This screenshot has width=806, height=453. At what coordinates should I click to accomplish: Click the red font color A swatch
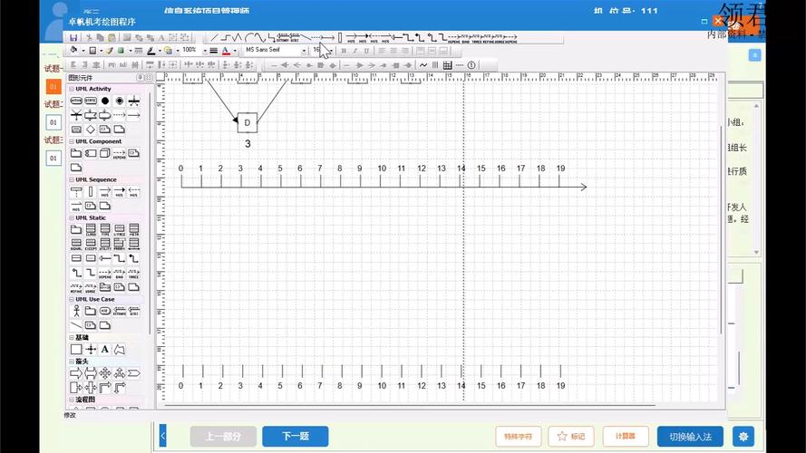click(226, 51)
